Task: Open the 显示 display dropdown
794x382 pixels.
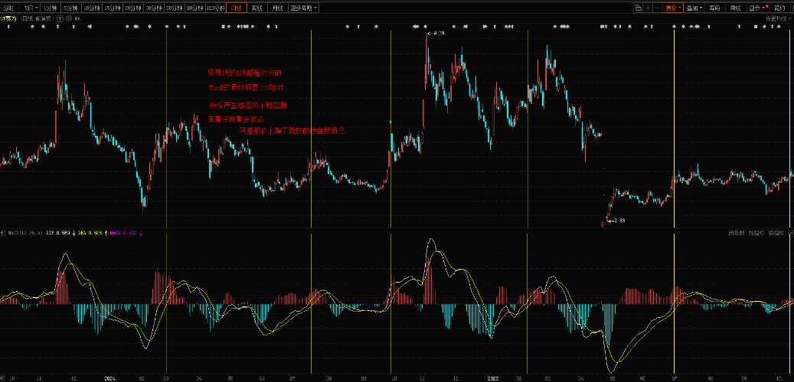Action: point(757,8)
